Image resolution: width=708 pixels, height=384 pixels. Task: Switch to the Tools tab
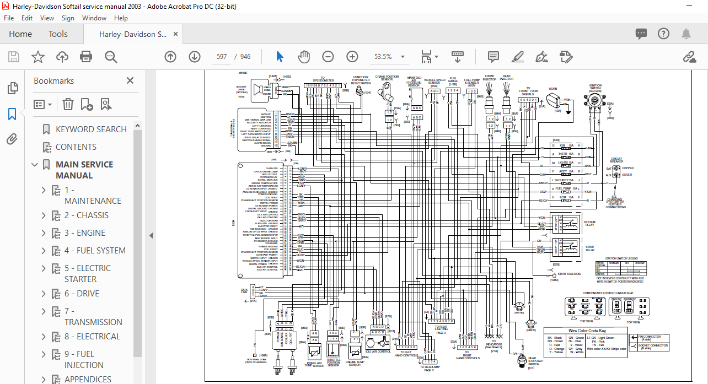(x=58, y=34)
